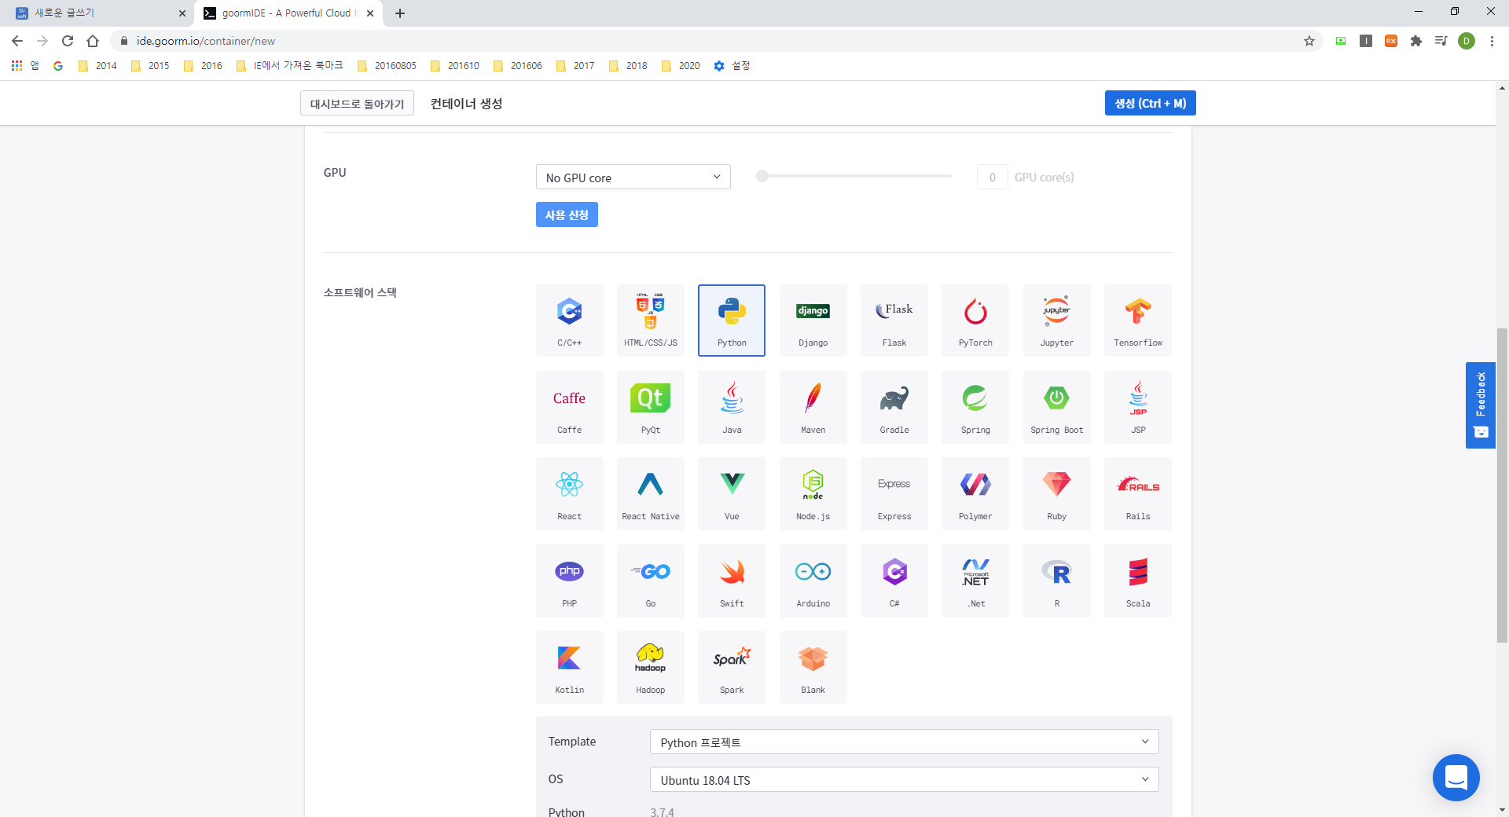
Task: Select the HTML/CSS/JS stack tile
Action: point(651,321)
